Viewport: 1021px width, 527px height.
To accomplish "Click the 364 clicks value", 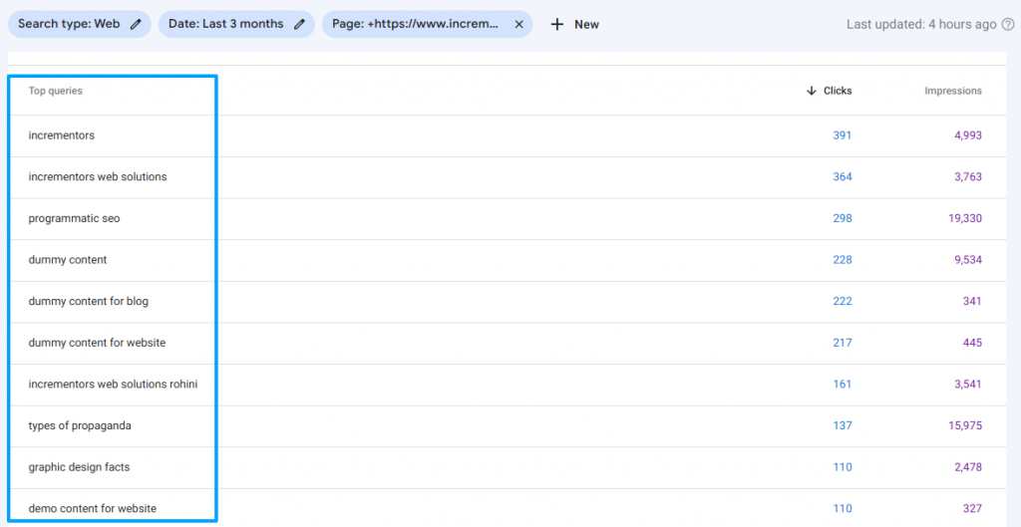I will [x=842, y=177].
